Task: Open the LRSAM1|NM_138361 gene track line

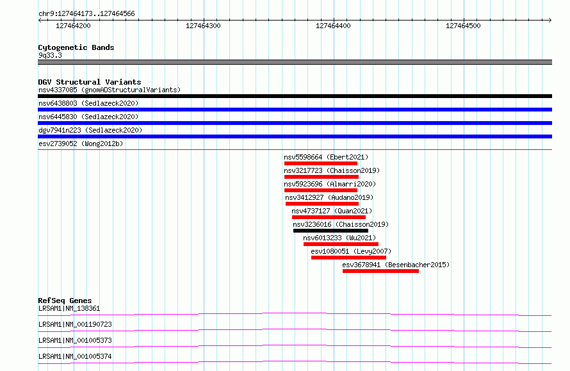Action: click(x=295, y=314)
